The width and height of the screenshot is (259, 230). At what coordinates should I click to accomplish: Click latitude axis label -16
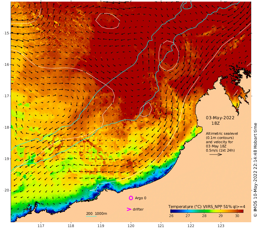[x=6, y=64]
